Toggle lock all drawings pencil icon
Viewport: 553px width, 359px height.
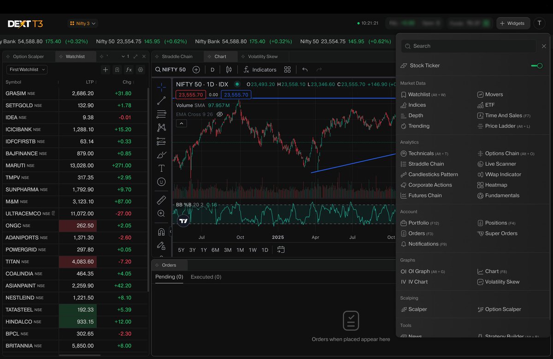[161, 245]
